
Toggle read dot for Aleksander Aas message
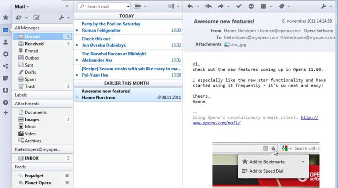pos(77,60)
